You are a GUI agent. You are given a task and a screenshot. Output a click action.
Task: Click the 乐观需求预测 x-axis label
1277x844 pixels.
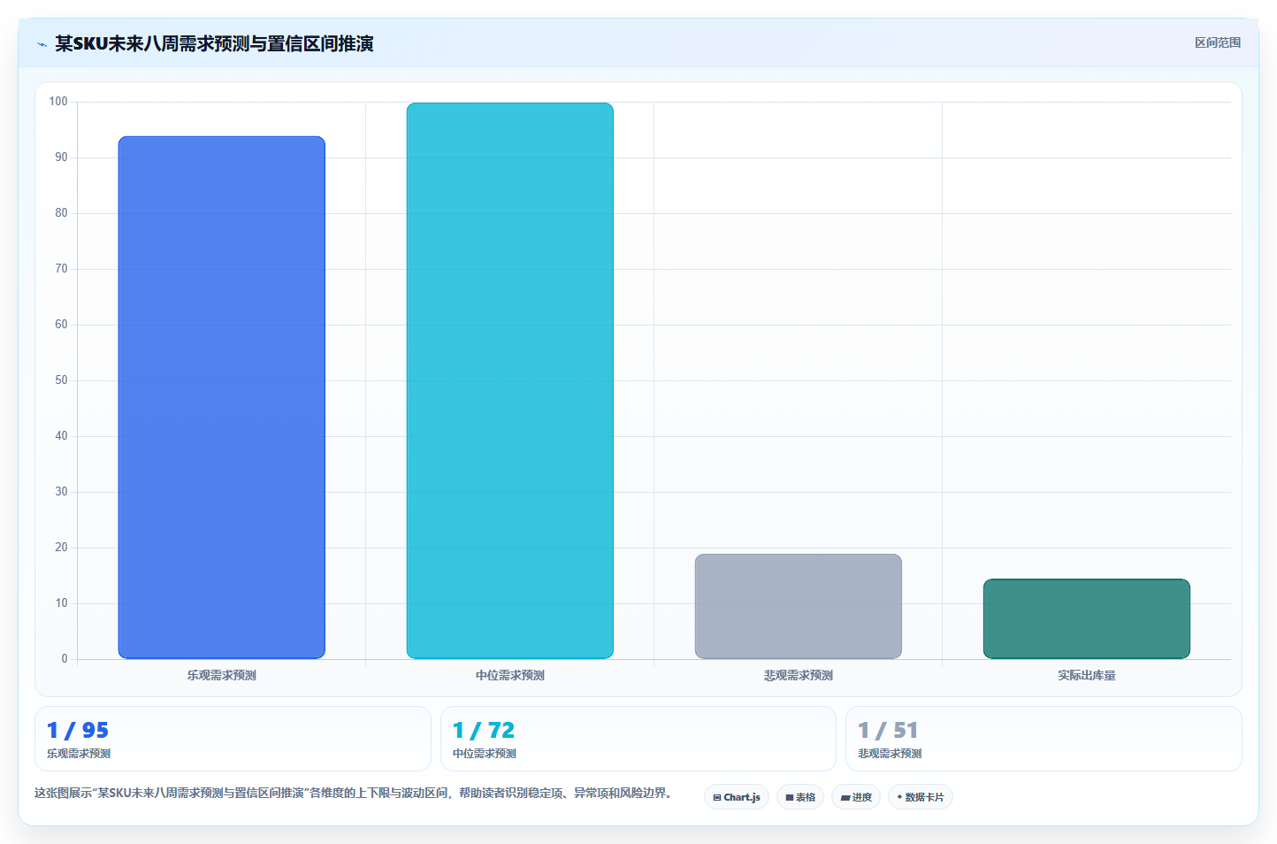(x=222, y=675)
